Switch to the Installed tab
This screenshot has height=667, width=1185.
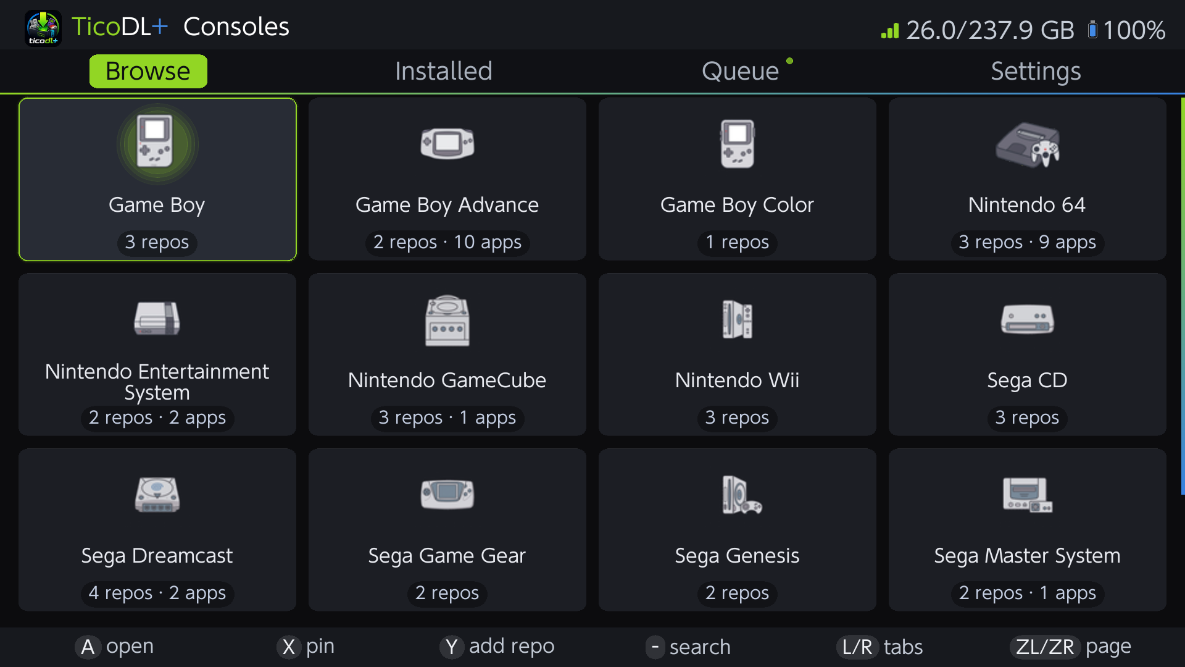(444, 71)
